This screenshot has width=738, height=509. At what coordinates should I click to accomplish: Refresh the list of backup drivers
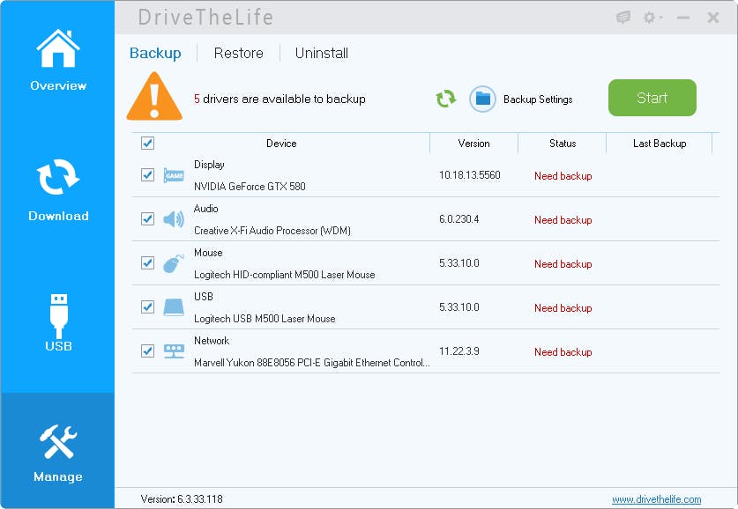[446, 100]
